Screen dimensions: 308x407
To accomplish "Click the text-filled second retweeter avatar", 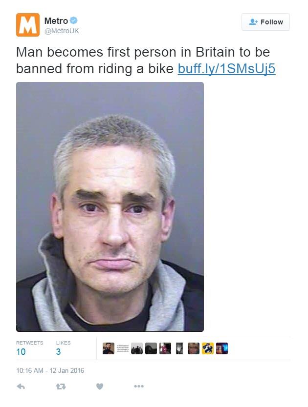I will coord(123,348).
